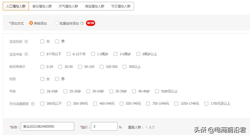Open help icon next to 月均消费额度
250x137 pixels.
pos(33,104)
